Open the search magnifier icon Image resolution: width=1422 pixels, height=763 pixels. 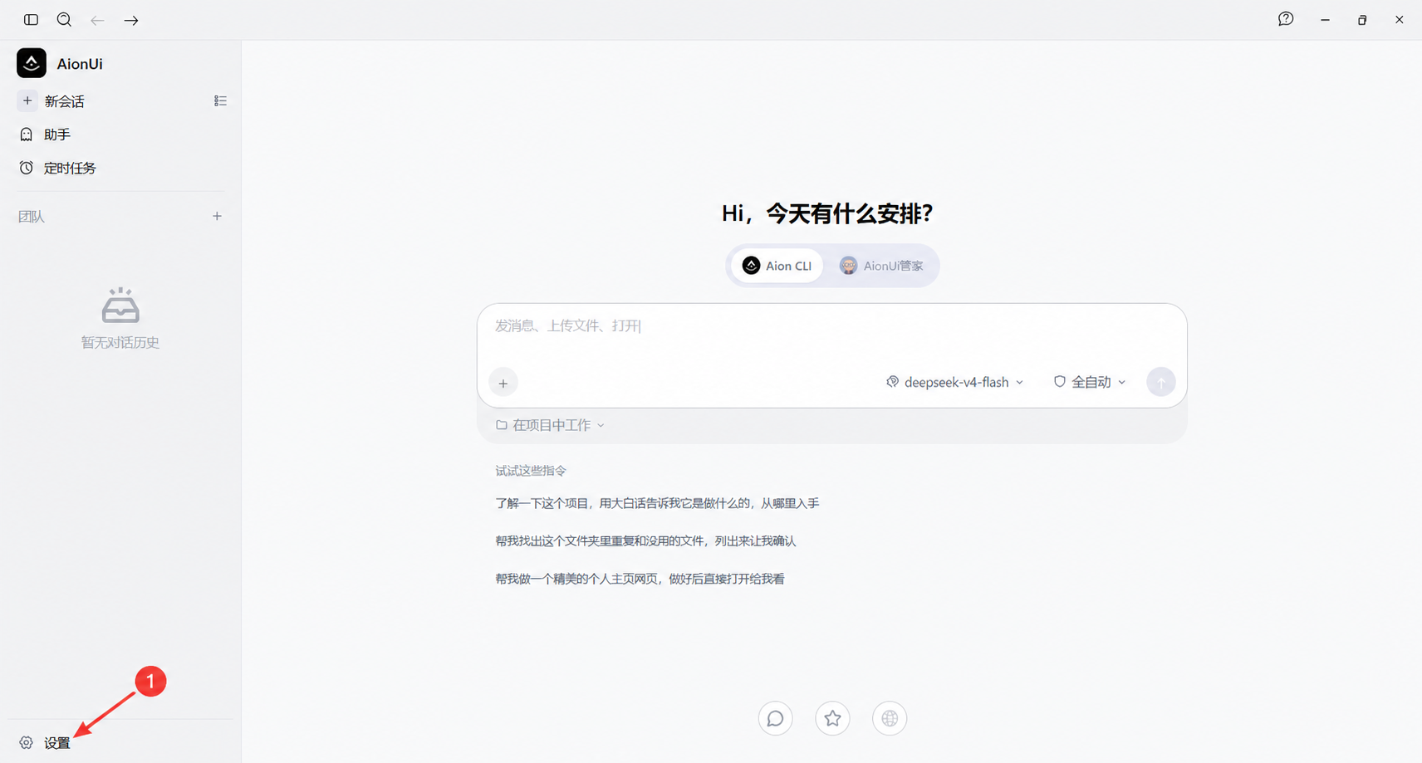[64, 19]
